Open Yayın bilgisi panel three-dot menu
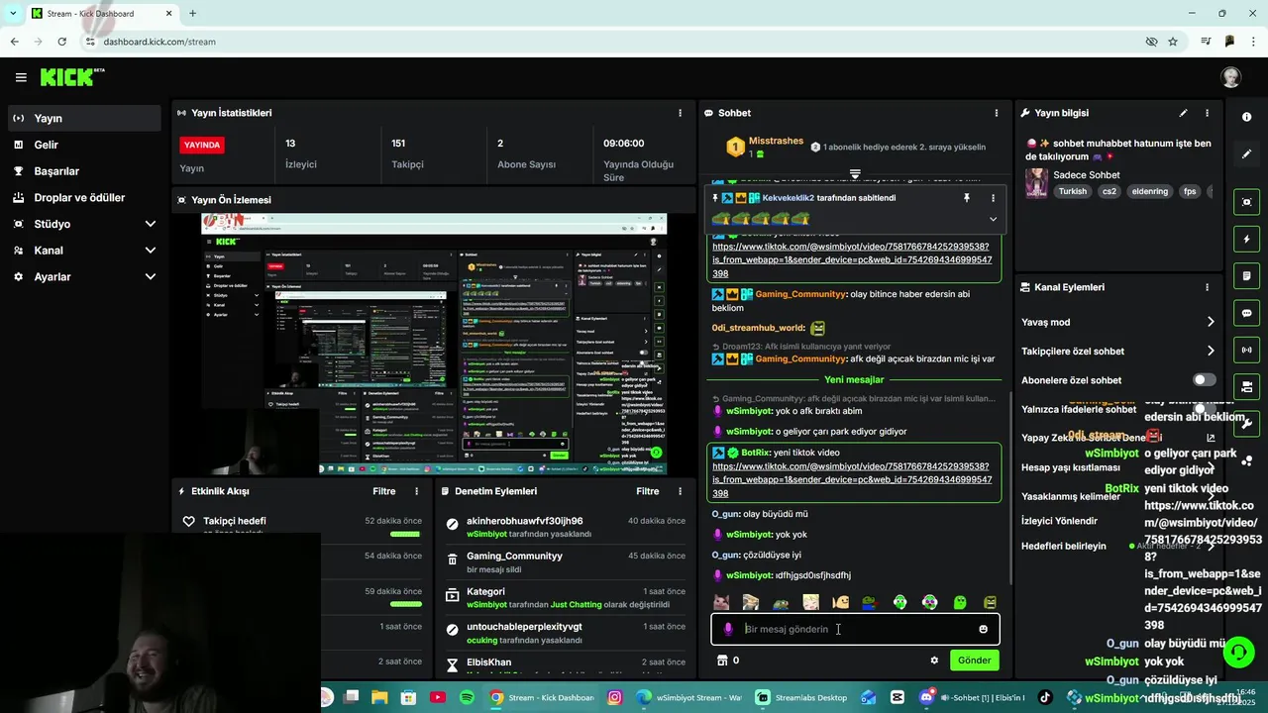 point(1207,113)
